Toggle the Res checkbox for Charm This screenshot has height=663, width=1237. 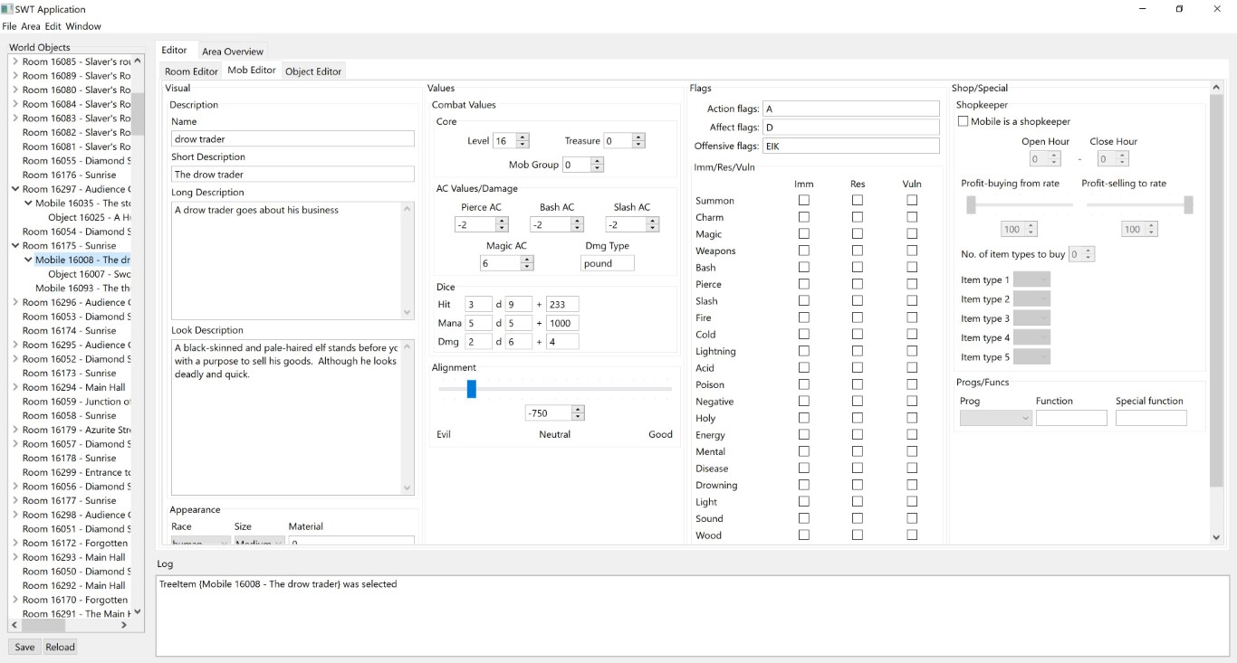(x=858, y=217)
